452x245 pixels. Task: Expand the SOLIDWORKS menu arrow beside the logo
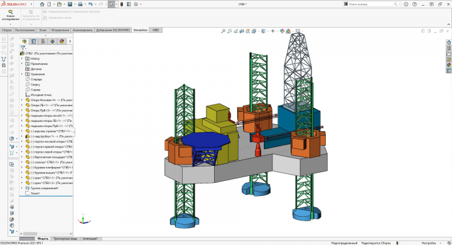pyautogui.click(x=31, y=4)
